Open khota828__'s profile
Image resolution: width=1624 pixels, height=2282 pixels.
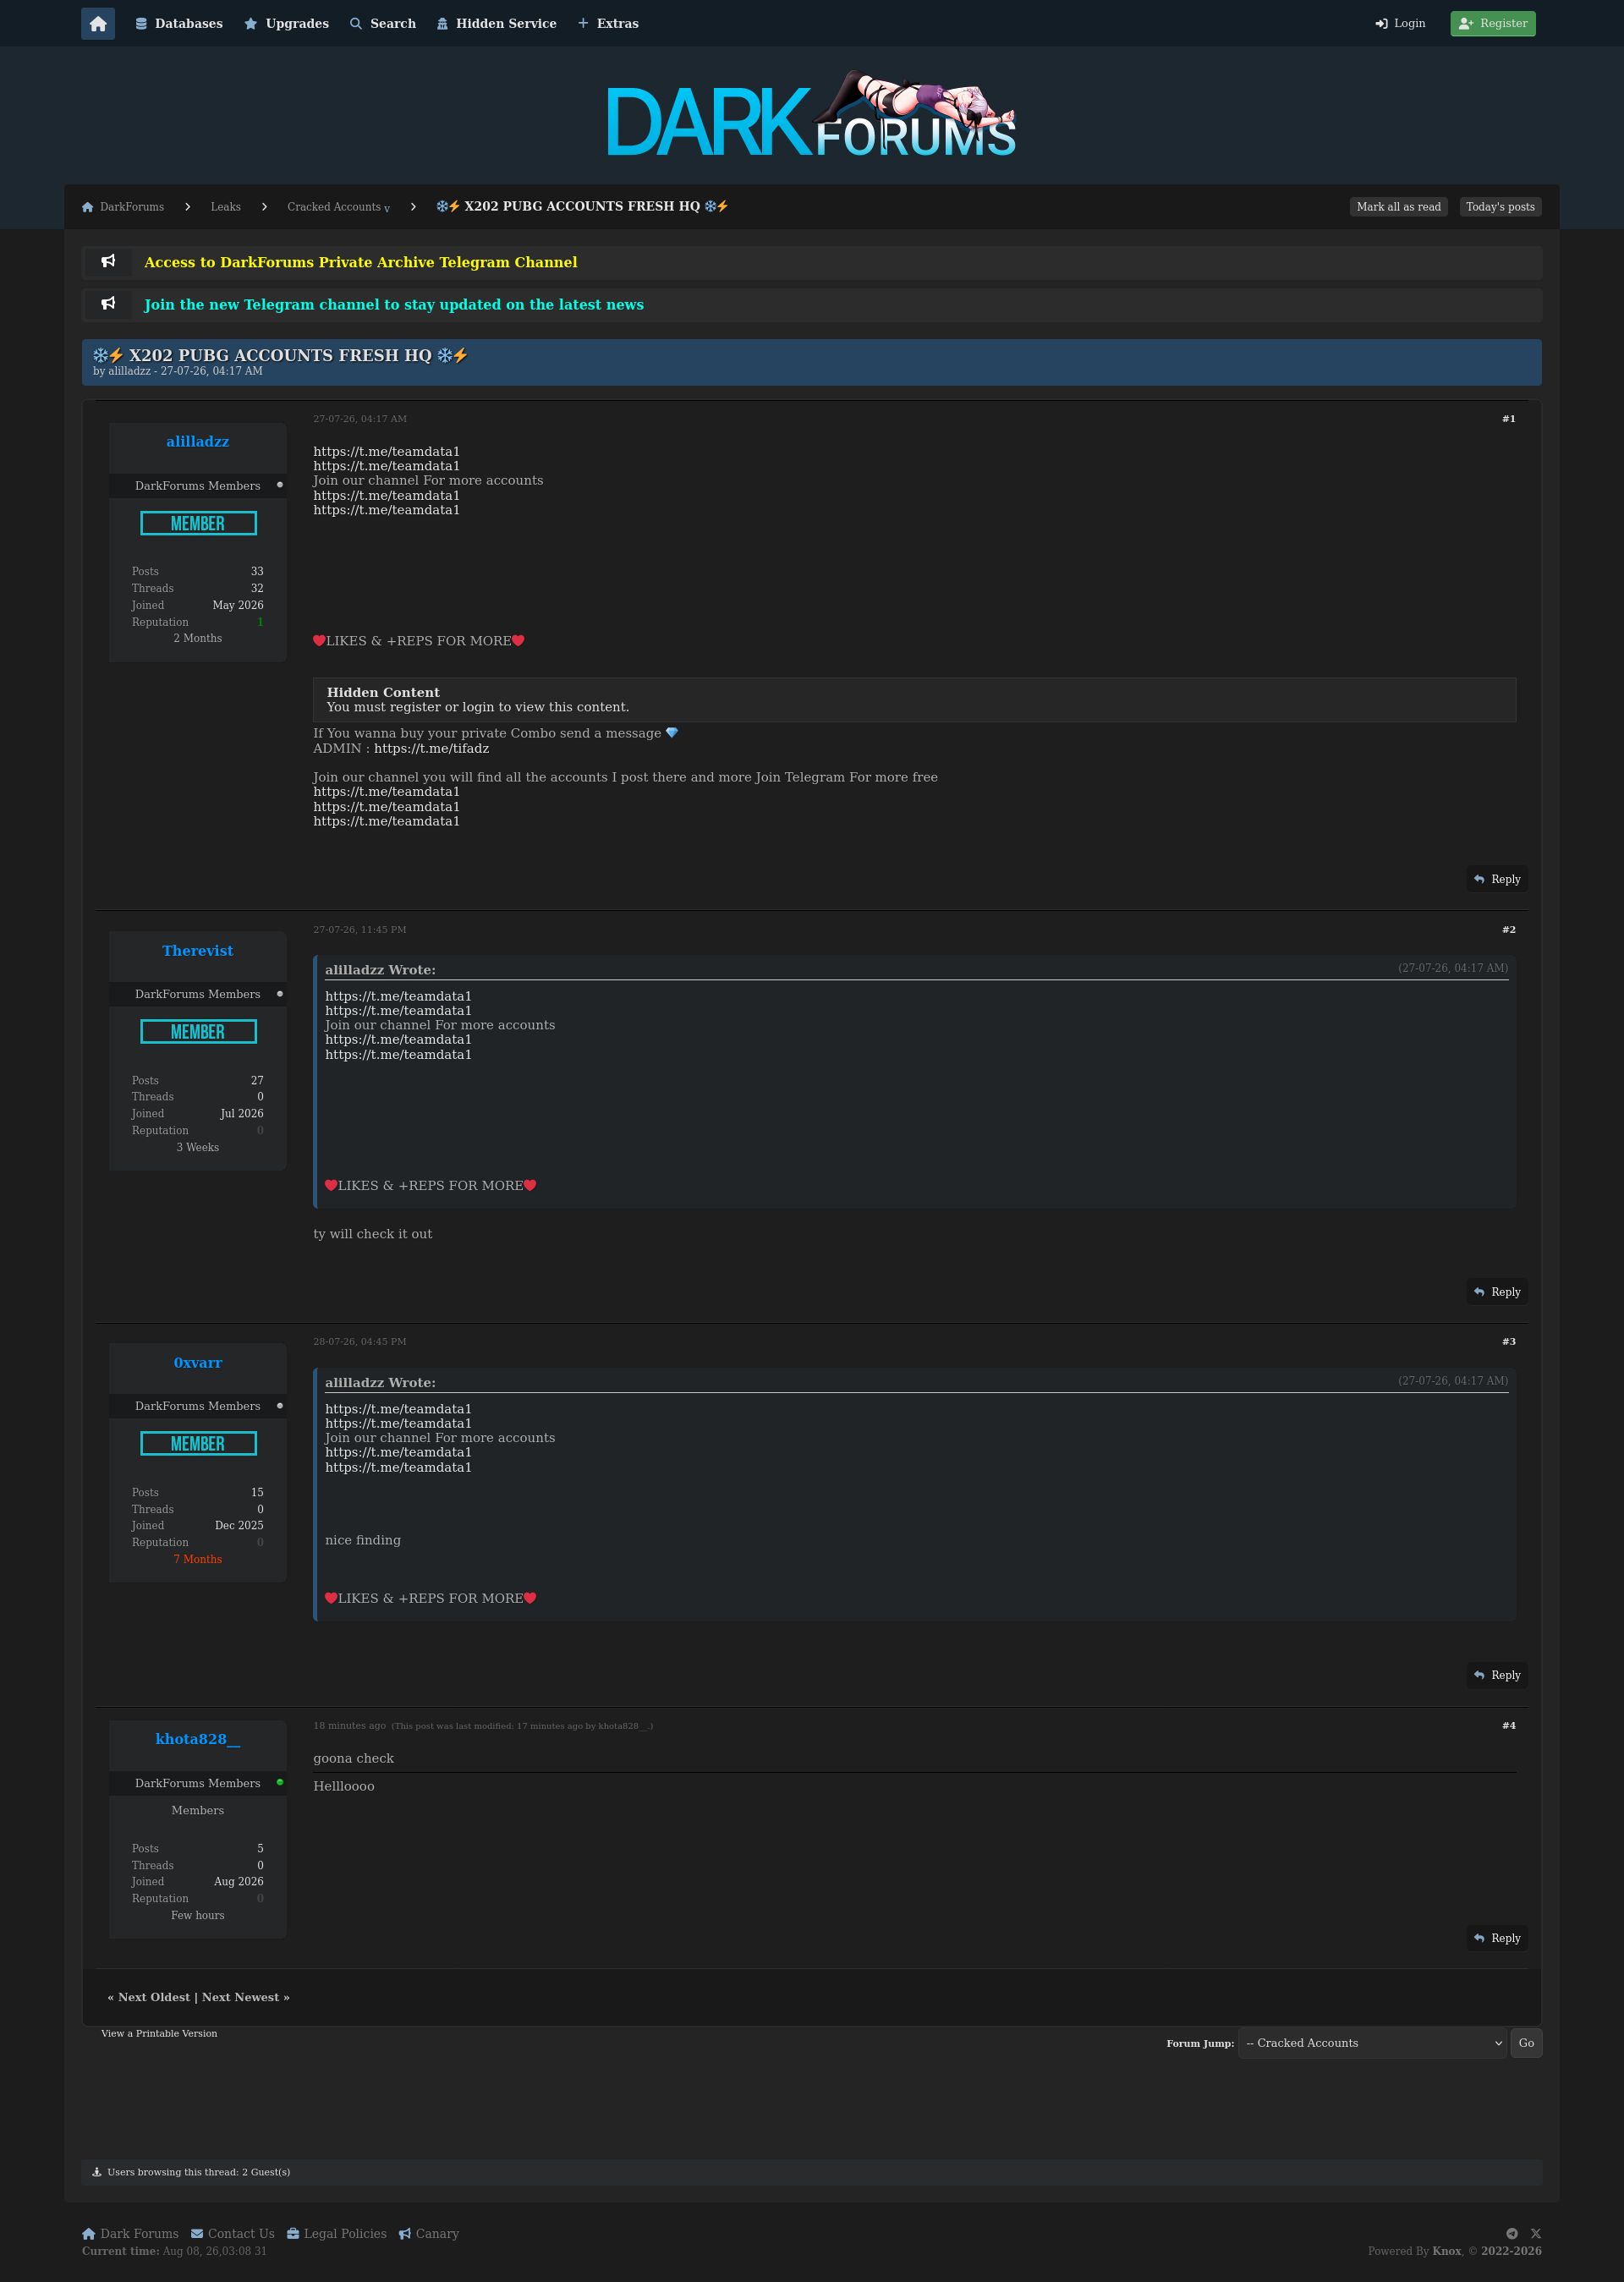point(198,1739)
